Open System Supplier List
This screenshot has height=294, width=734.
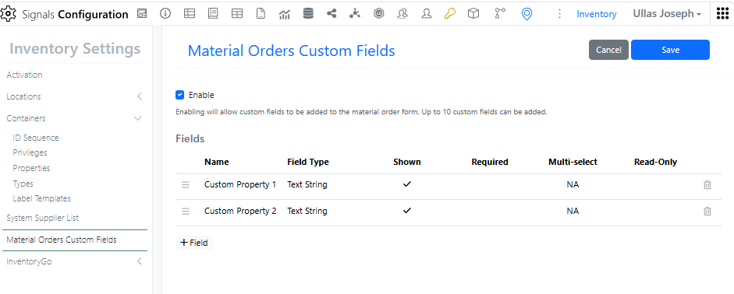pos(43,218)
